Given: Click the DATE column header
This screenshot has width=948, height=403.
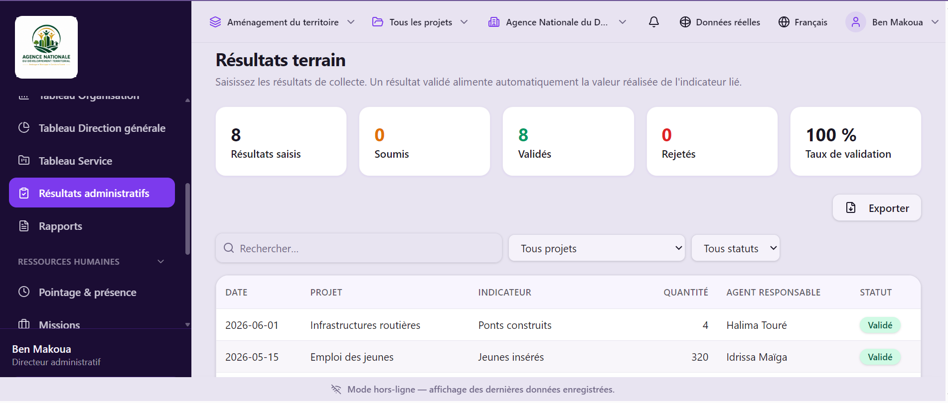Looking at the screenshot, I should click(236, 292).
